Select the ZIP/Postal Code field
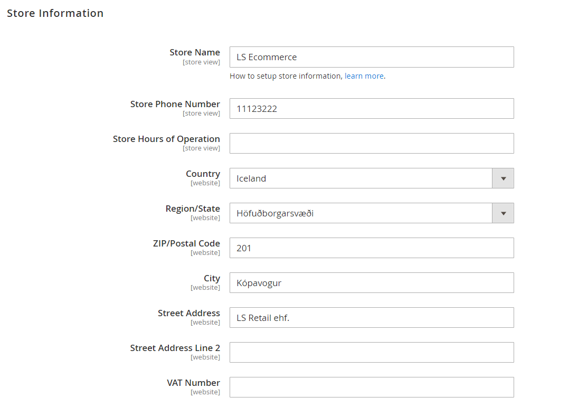 (371, 248)
